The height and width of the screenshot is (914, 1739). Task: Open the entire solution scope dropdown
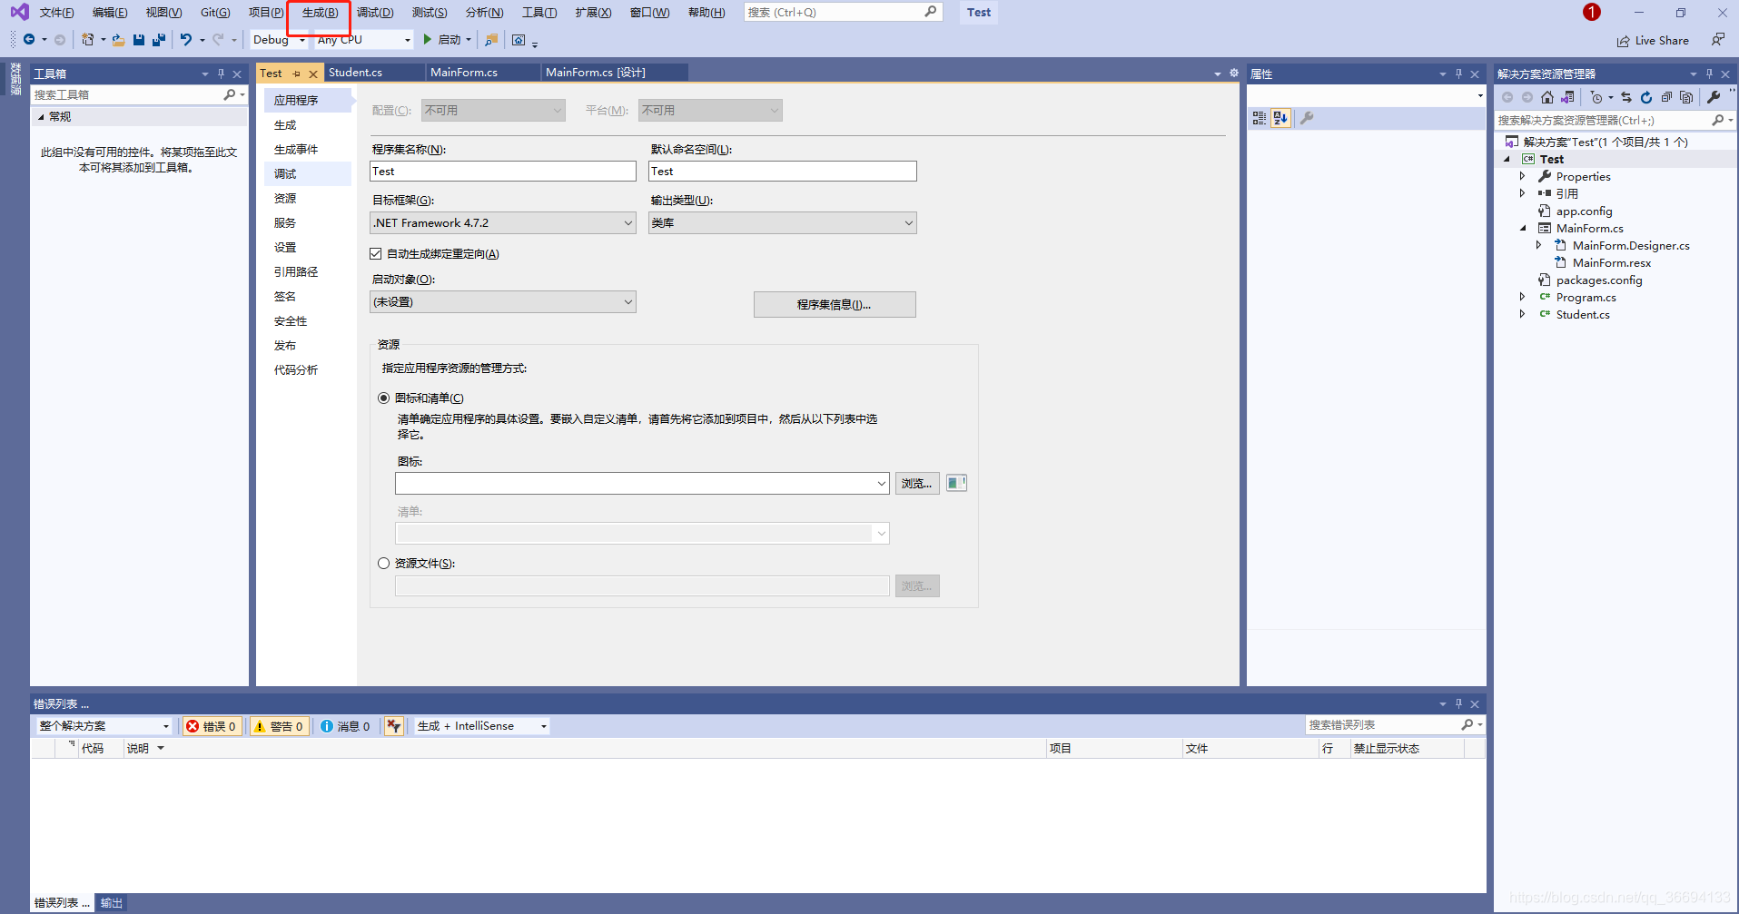pos(104,726)
